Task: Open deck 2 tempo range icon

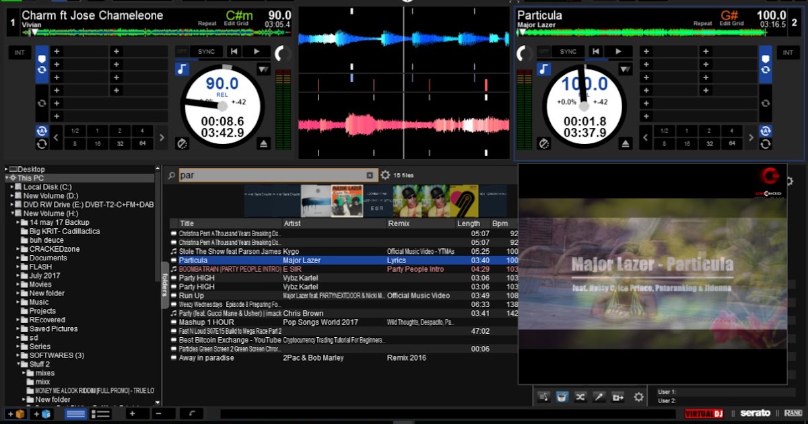Action: point(626,69)
